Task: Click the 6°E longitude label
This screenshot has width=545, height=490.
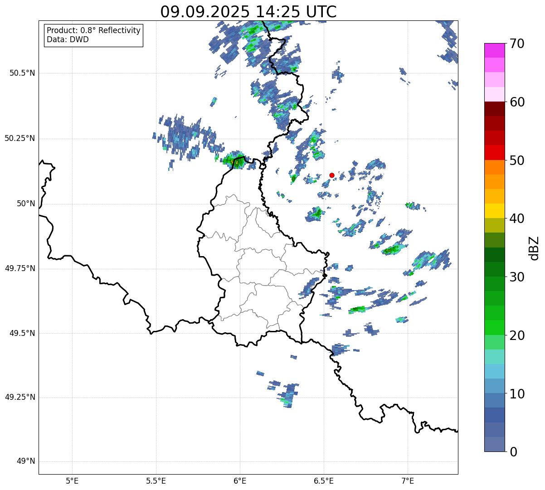Action: [x=240, y=481]
